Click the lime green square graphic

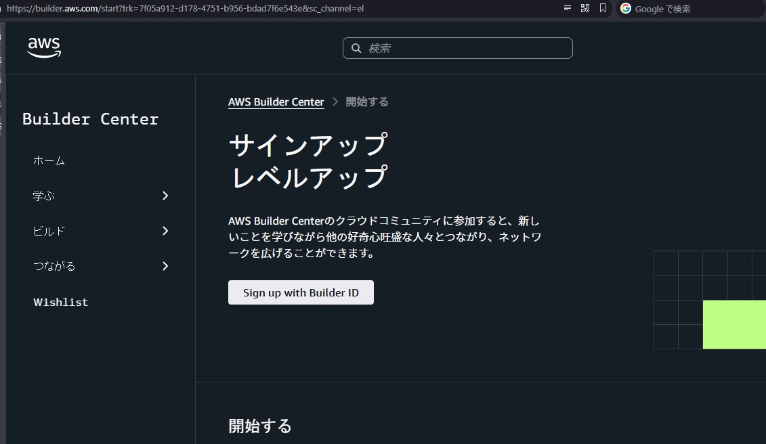[x=734, y=325]
